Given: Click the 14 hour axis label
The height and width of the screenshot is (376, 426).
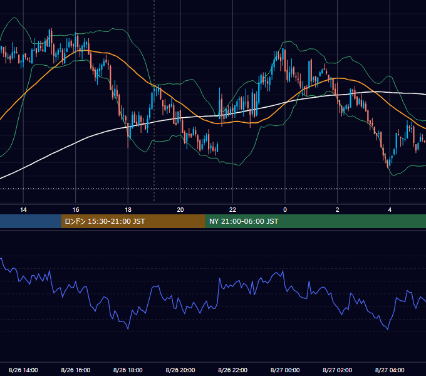Looking at the screenshot, I should [x=23, y=210].
